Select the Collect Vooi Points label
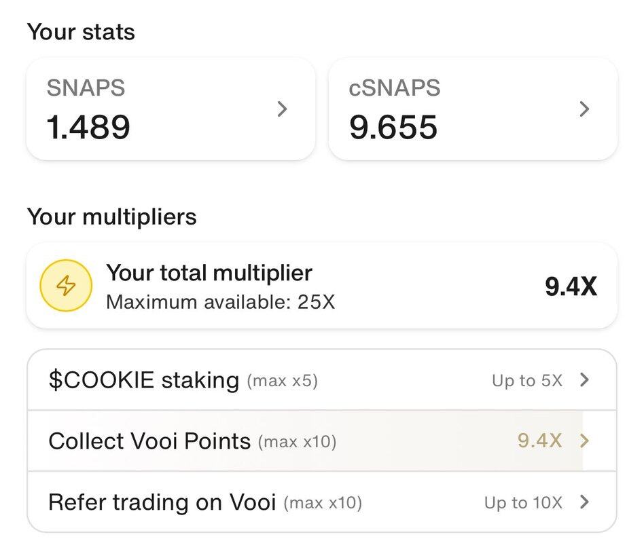Viewport: 644px width, 543px height. [149, 441]
